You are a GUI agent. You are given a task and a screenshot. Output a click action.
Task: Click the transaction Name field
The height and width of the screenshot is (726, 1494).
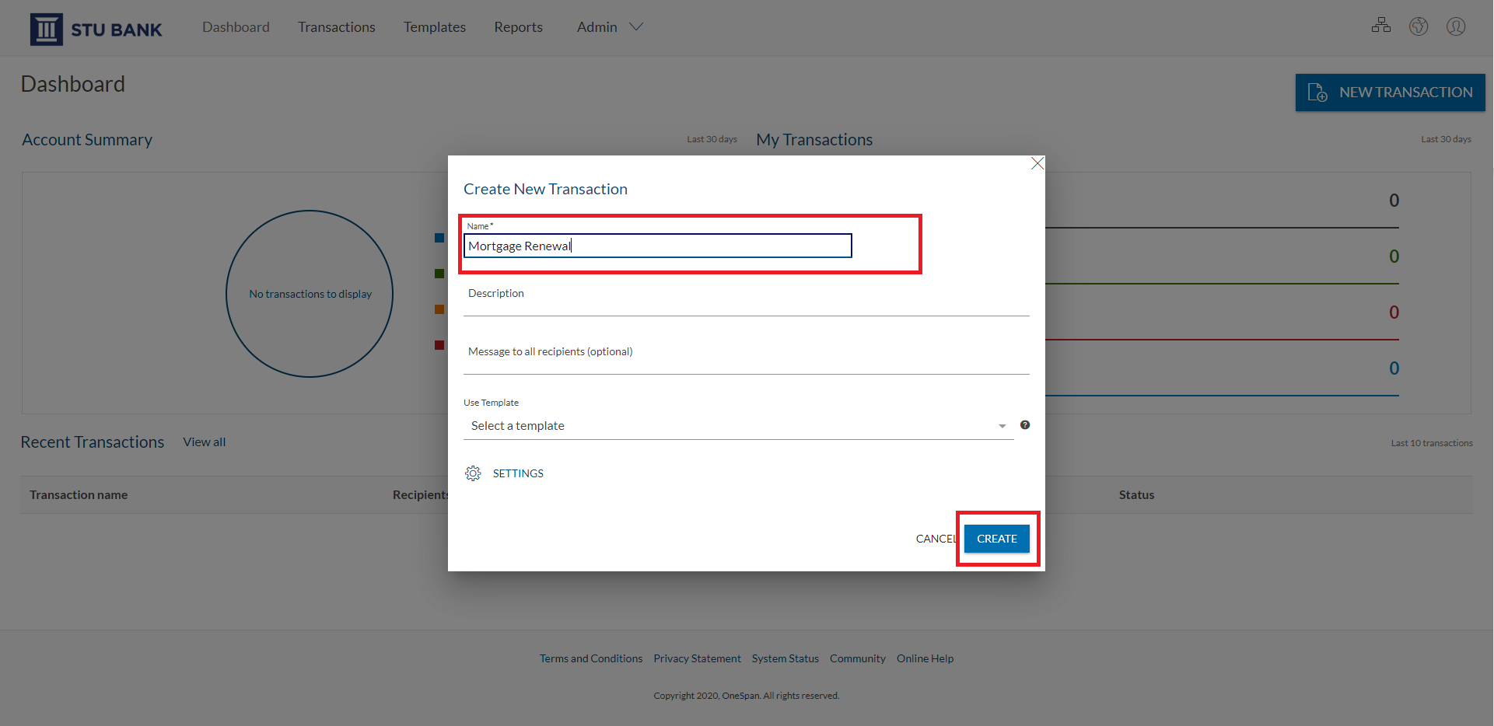pos(657,246)
